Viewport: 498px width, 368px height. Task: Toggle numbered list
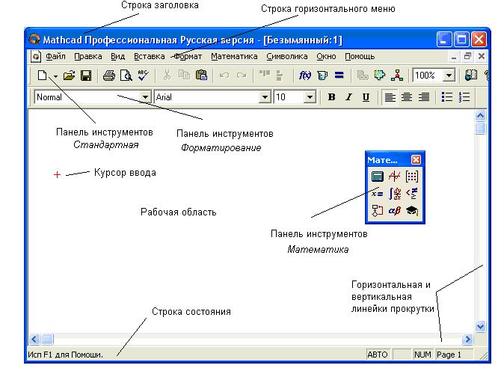[x=464, y=97]
